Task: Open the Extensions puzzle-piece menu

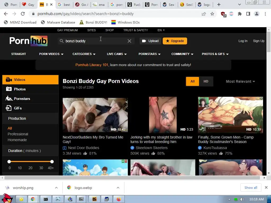Action: pos(240,14)
